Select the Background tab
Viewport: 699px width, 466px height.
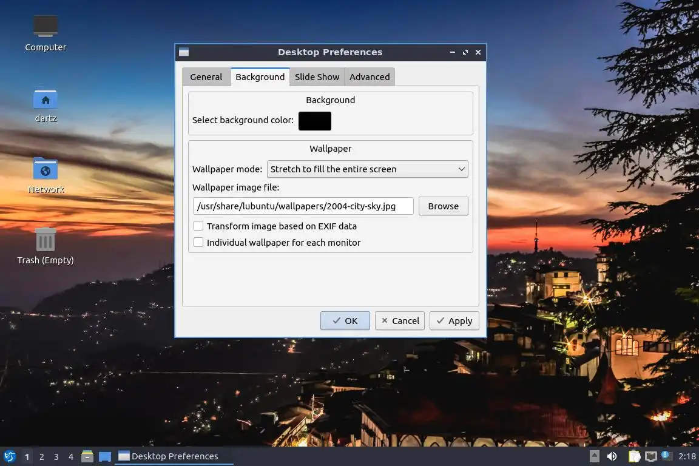tap(260, 76)
